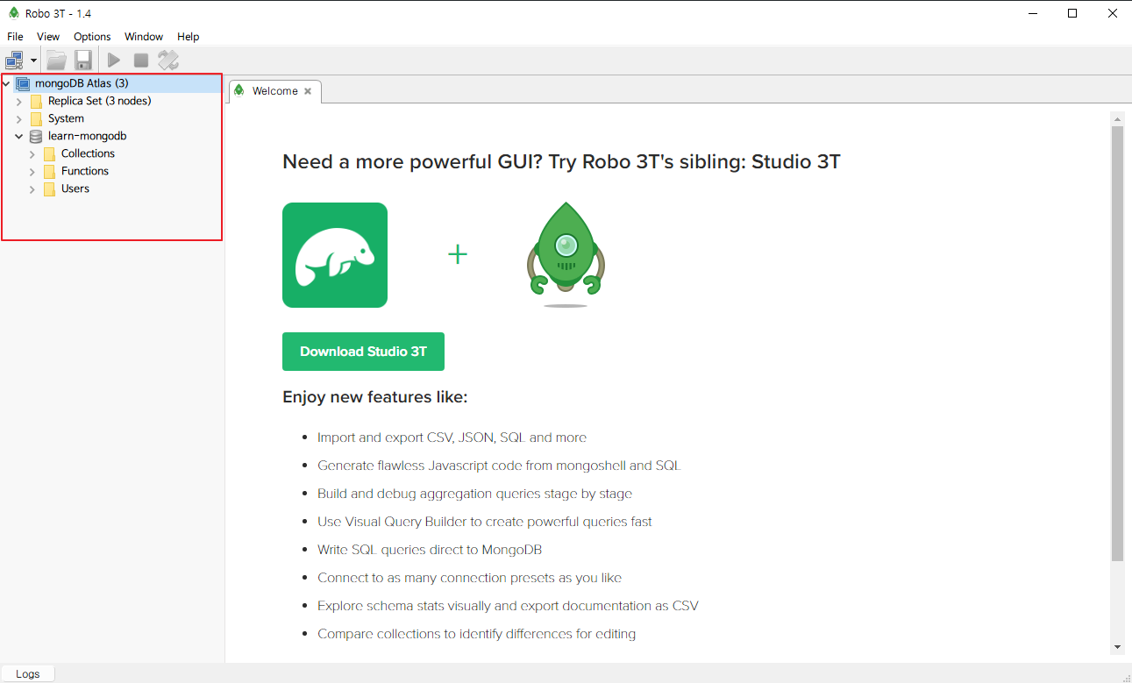Click the rotate orientation toolbar icon
Image resolution: width=1132 pixels, height=683 pixels.
[168, 60]
